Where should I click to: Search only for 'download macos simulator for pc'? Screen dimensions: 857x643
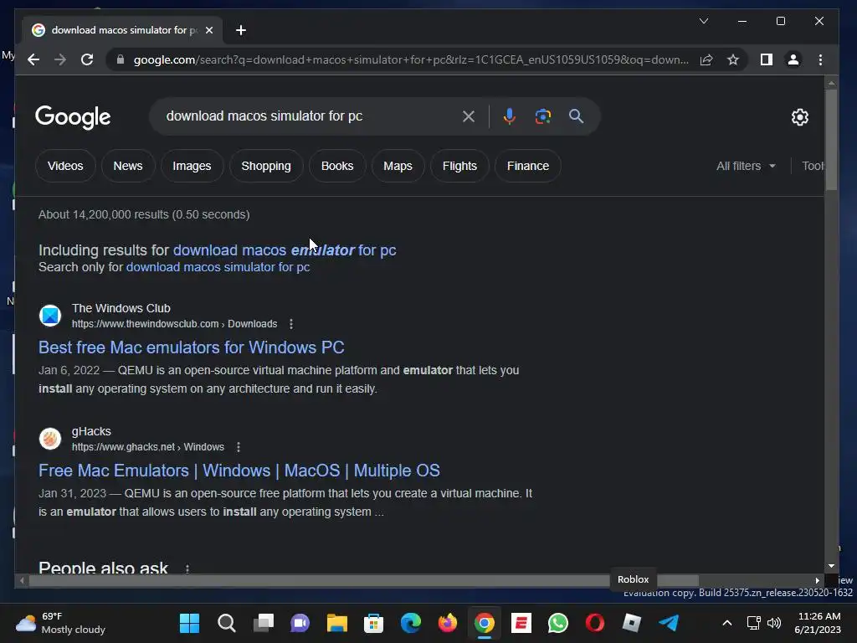coord(218,267)
